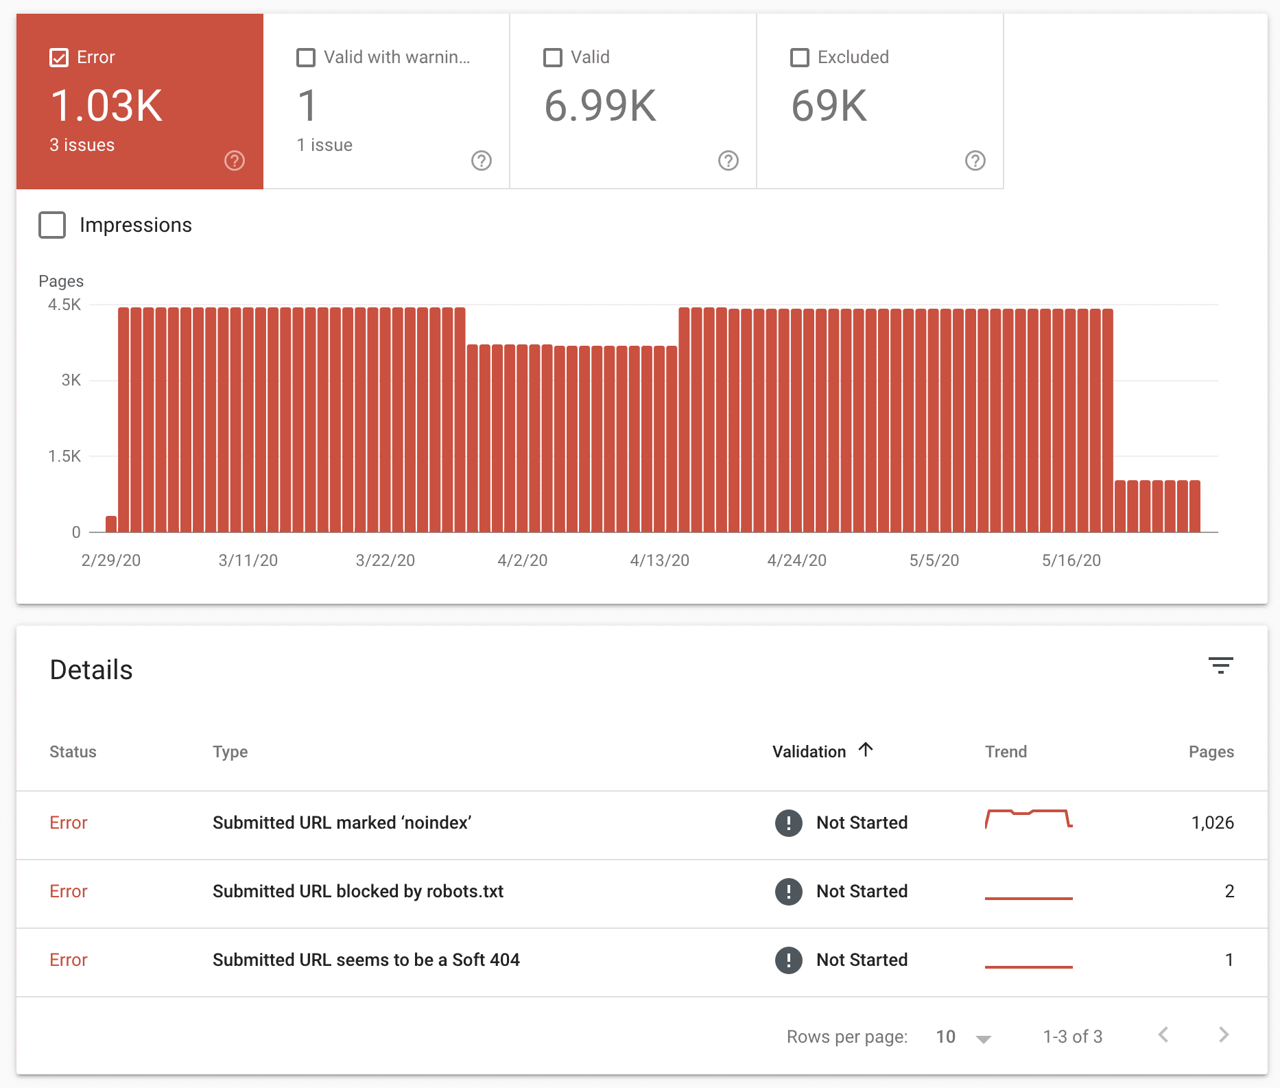1280x1088 pixels.
Task: Enable the Impressions overlay
Action: [x=51, y=224]
